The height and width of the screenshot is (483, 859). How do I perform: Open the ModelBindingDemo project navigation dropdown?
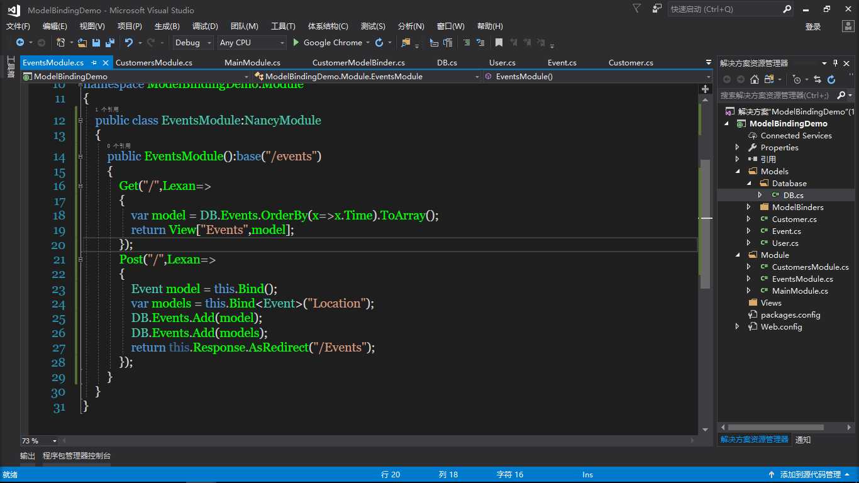coord(135,76)
